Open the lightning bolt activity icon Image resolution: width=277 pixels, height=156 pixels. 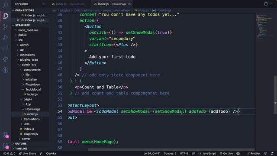(x=5, y=70)
